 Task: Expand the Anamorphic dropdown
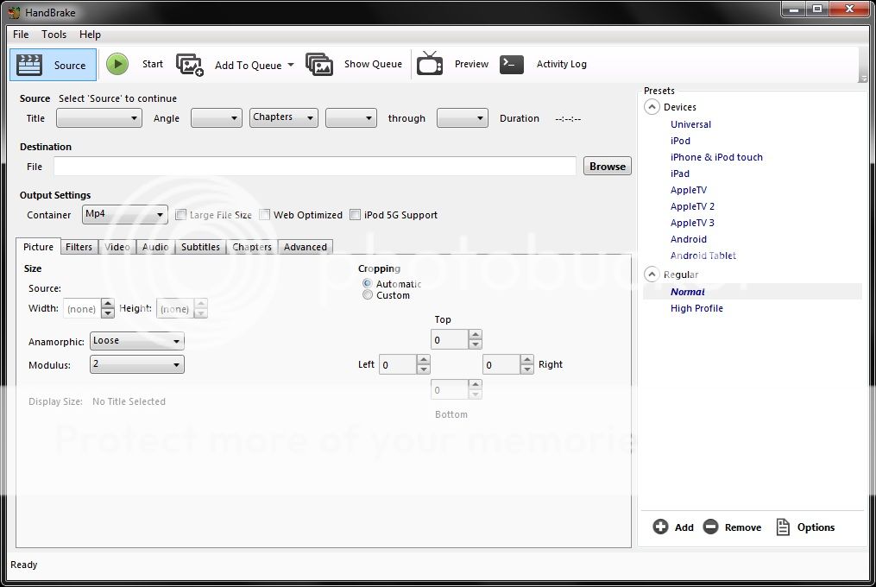[x=136, y=341]
